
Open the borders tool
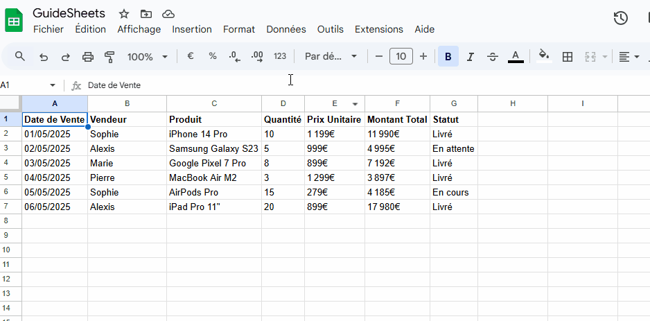pos(567,57)
